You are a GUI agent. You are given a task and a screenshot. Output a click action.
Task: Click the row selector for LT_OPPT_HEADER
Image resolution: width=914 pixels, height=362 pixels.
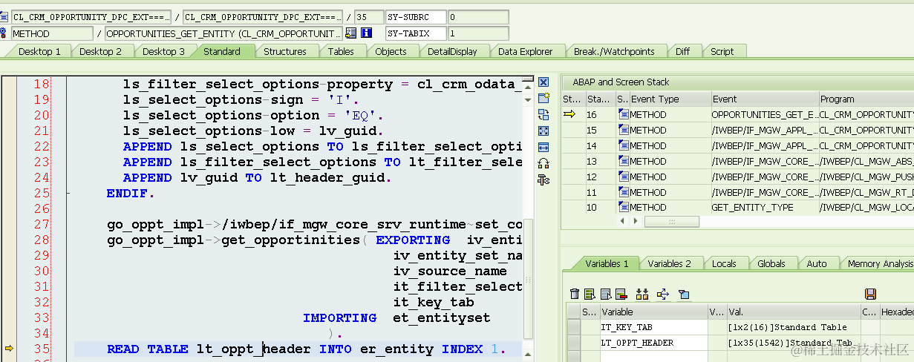pyautogui.click(x=574, y=343)
